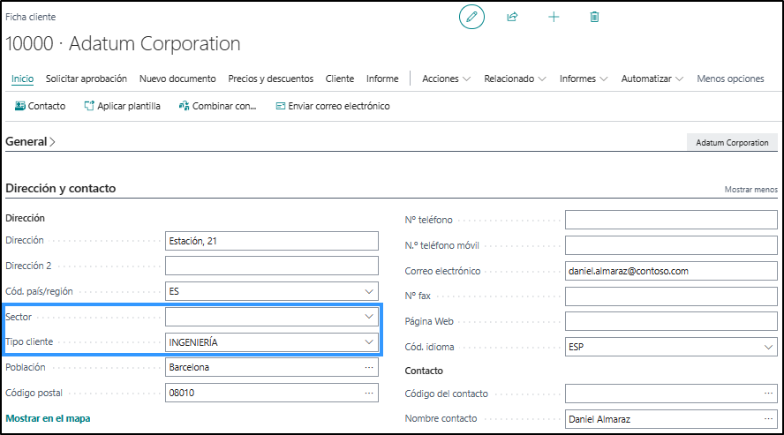Click the Código postal field 08010

[272, 393]
